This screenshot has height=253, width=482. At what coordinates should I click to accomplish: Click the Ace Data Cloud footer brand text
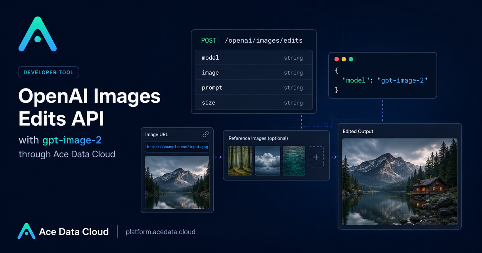pos(74,232)
